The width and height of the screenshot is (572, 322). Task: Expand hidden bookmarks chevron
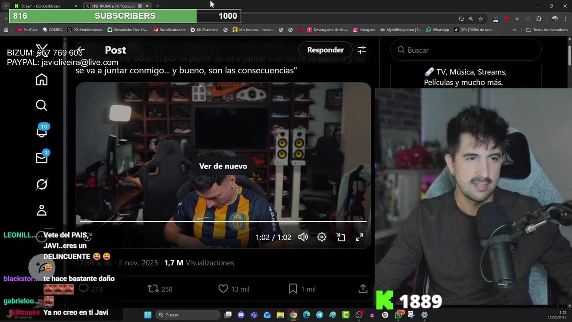click(x=514, y=30)
